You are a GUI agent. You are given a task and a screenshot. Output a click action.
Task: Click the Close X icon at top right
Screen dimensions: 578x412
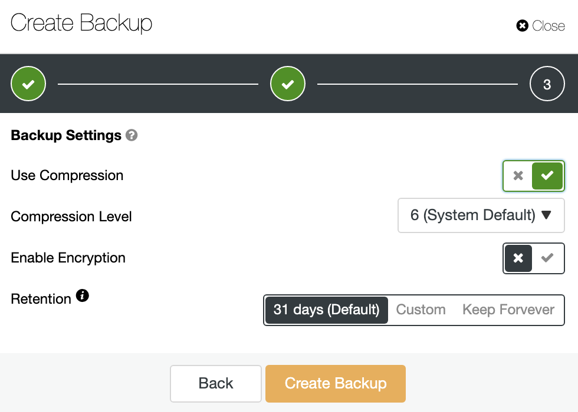coord(522,26)
